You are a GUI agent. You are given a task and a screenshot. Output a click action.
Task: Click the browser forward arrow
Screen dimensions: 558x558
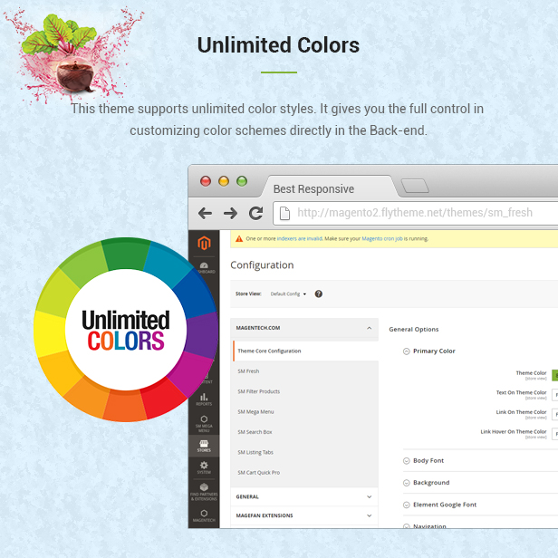[x=230, y=214]
